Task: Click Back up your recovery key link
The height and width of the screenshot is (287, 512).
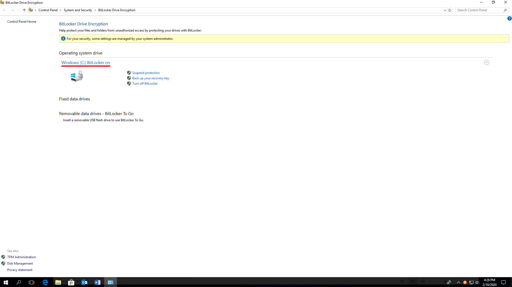Action: (151, 78)
